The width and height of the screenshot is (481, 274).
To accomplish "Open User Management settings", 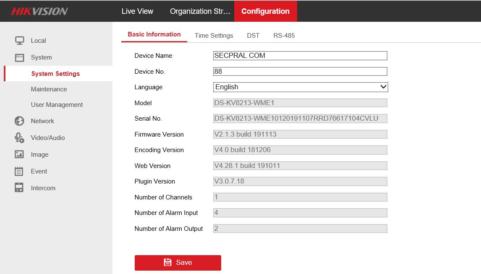I will pos(57,105).
